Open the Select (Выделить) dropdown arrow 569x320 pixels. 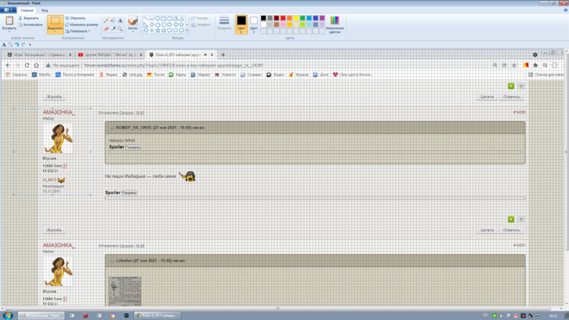[x=55, y=31]
